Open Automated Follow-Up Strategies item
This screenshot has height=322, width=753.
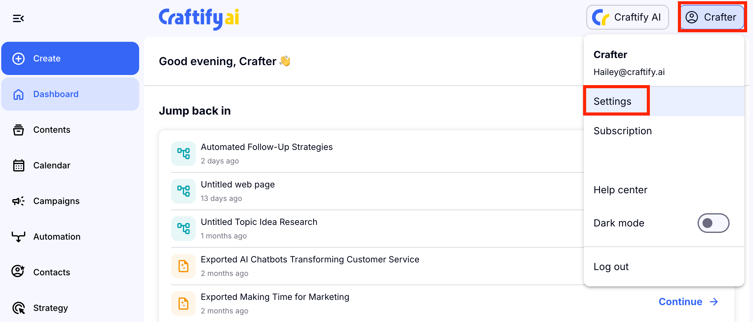pos(267,147)
